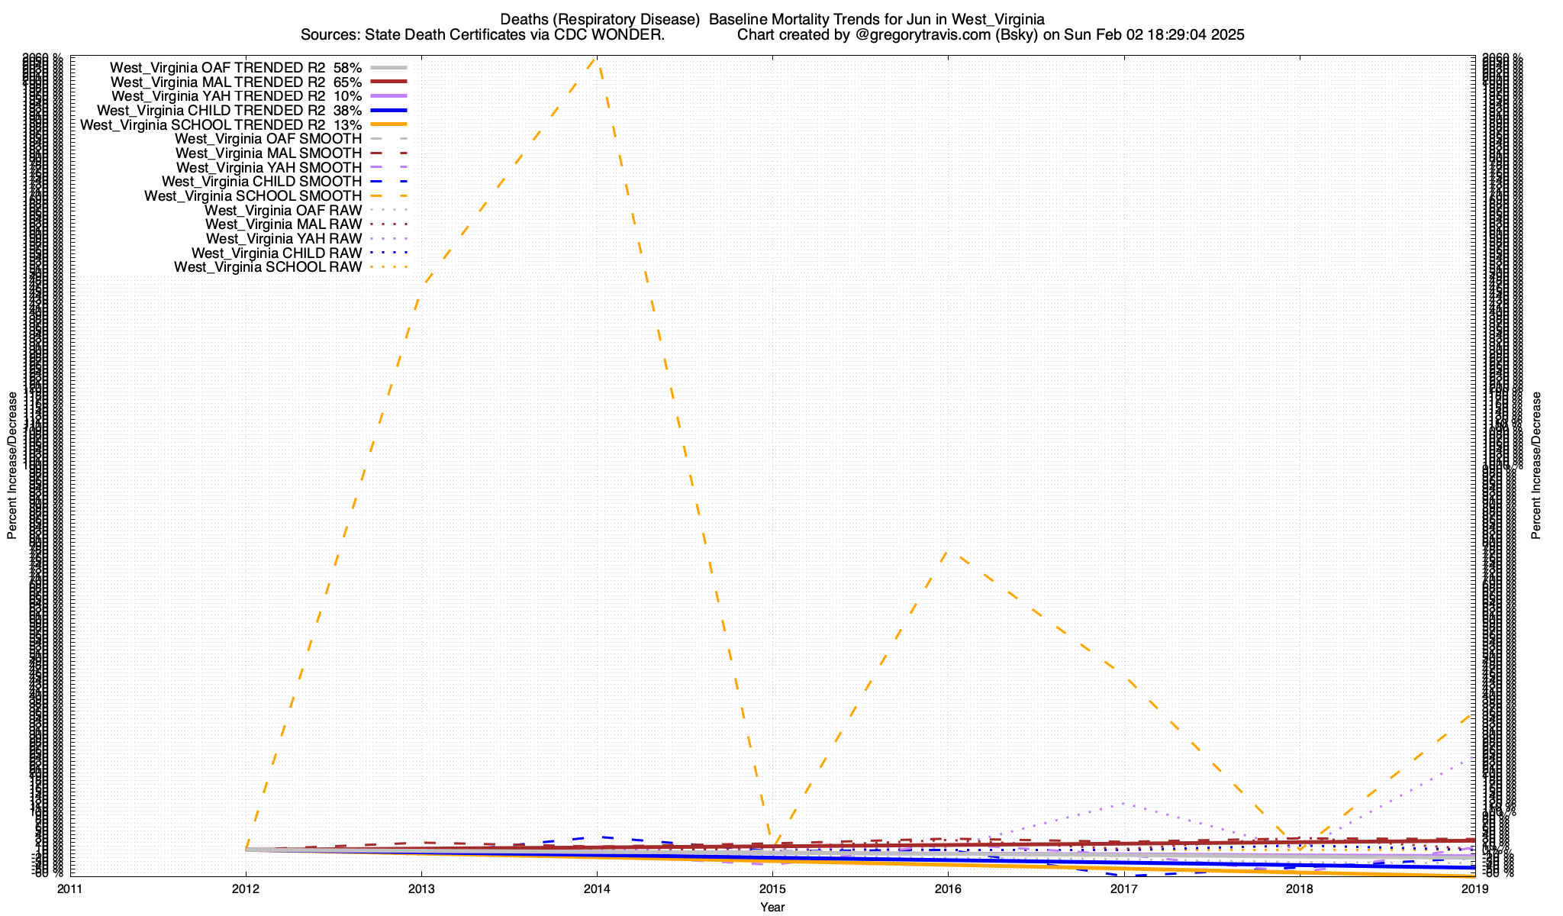
Task: Click the MAL TRENDED R2 legend label
Action: 237,82
